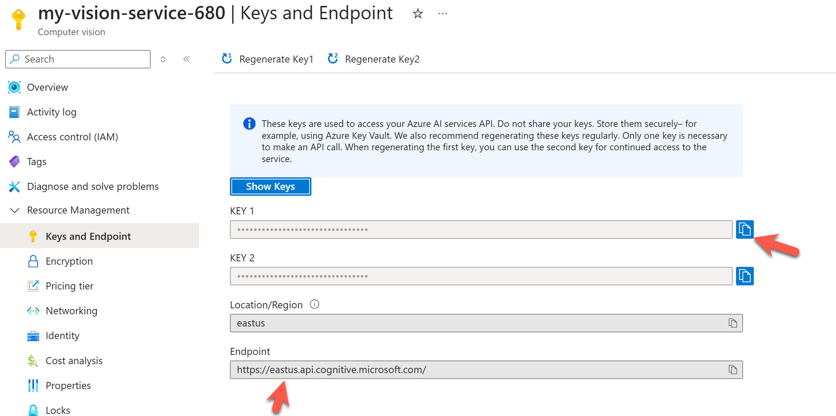Click the blue info icon in notice banner
The image size is (836, 416).
[x=249, y=124]
